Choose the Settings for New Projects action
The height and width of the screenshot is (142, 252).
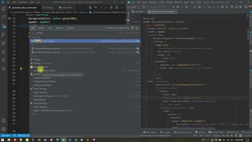(85, 71)
